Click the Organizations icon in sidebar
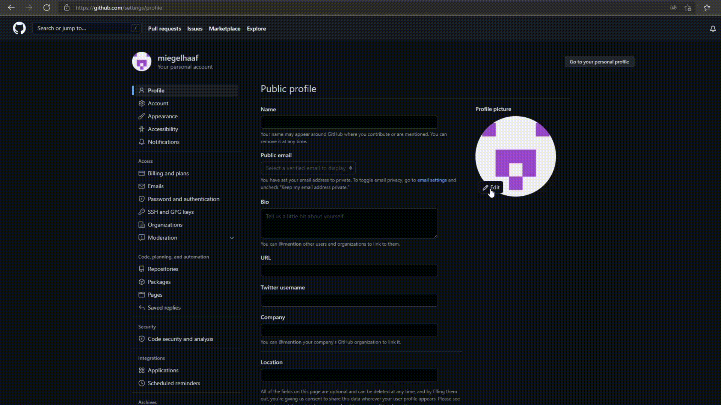 [x=142, y=225]
